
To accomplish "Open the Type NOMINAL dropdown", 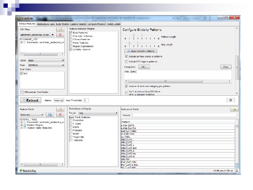I will click(x=46, y=65).
